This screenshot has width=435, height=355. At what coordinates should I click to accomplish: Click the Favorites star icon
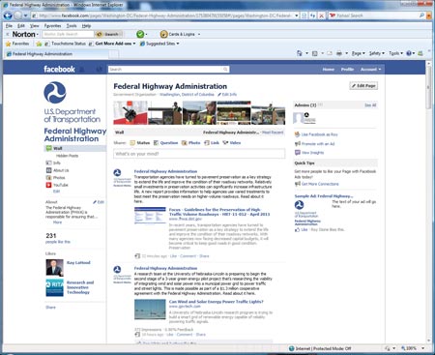pos(9,44)
